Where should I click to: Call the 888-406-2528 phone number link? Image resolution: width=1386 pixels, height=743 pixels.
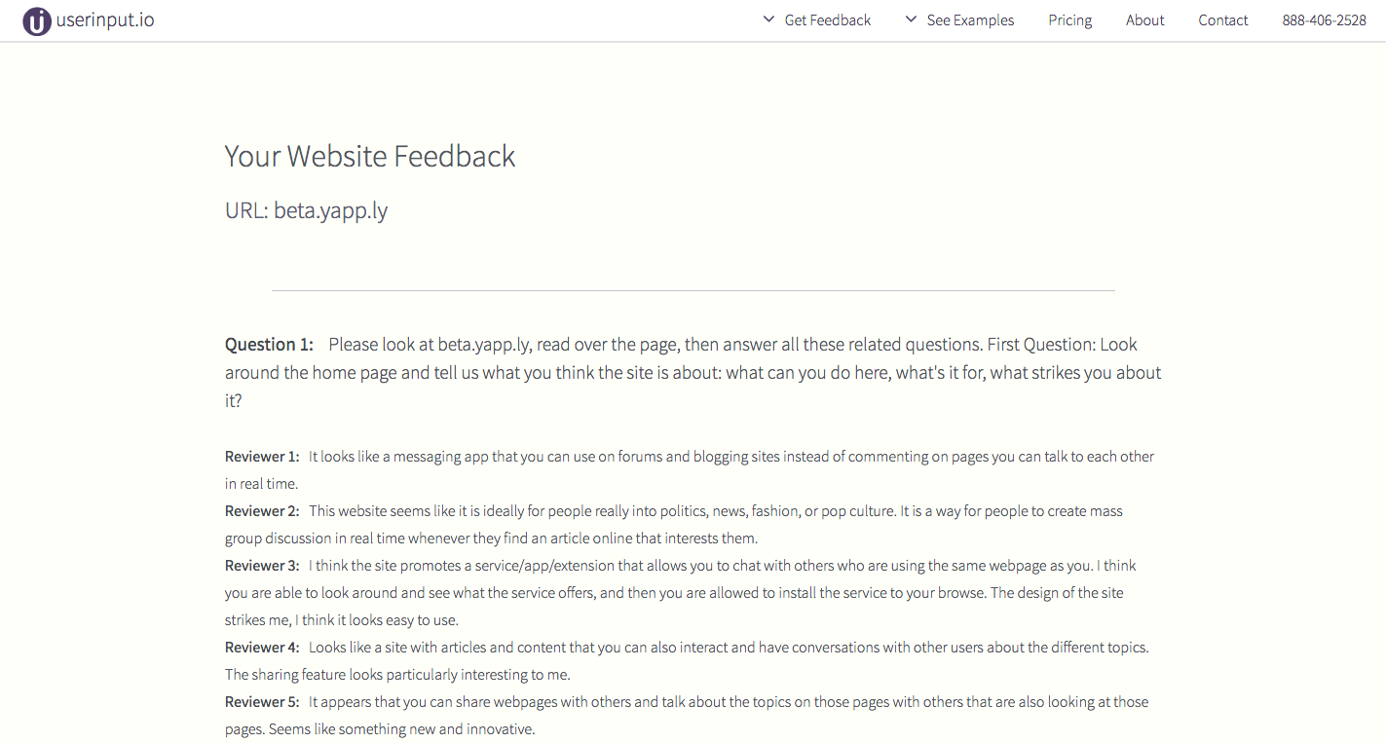tap(1324, 19)
